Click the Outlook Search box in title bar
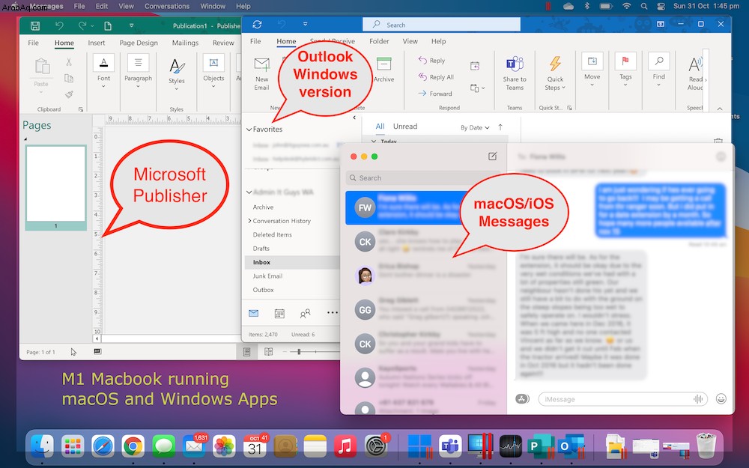749x468 pixels. point(441,25)
